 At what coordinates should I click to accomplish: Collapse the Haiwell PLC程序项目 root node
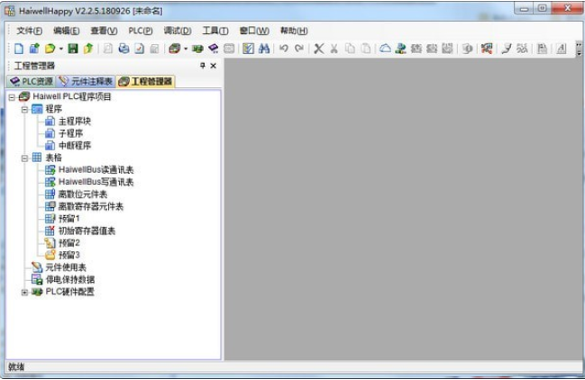coord(12,97)
